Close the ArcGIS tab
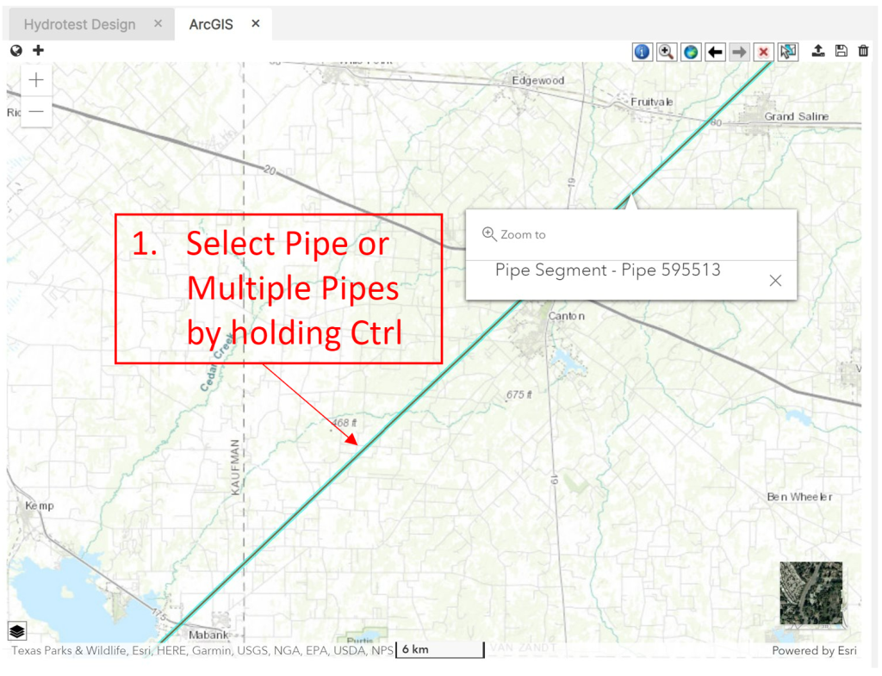Screen dimensions: 882x676 point(255,23)
